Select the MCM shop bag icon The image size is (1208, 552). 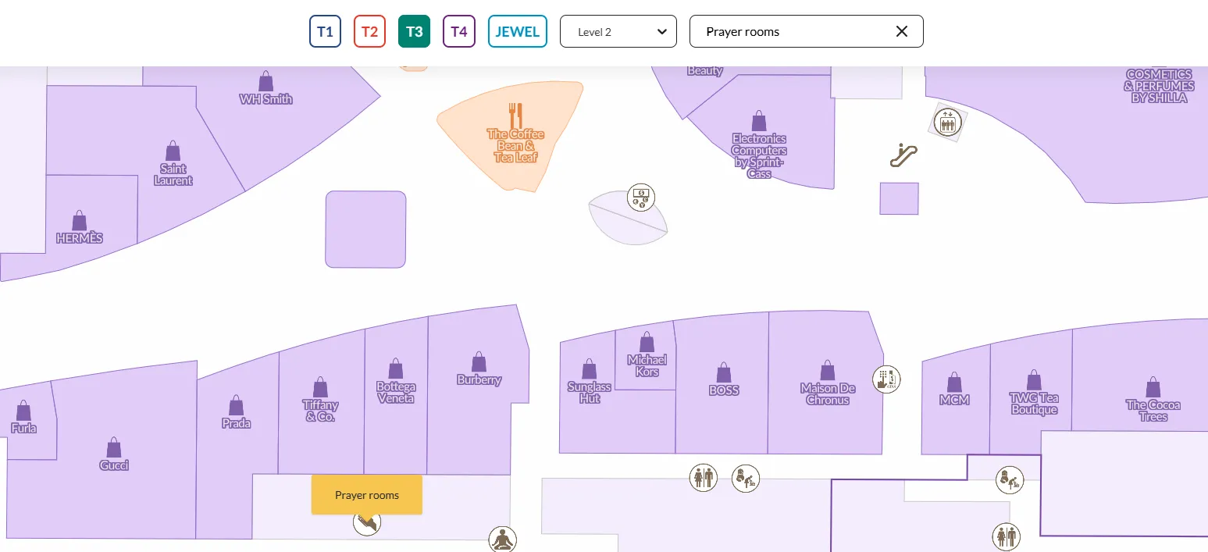(x=954, y=383)
